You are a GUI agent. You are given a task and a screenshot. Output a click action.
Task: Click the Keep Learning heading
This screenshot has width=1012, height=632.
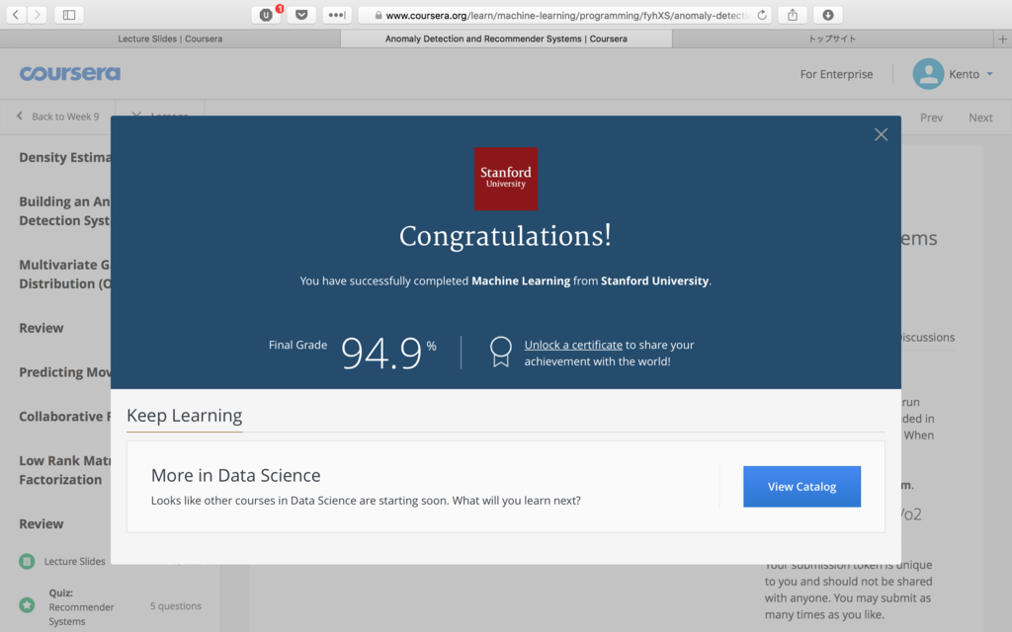(185, 416)
